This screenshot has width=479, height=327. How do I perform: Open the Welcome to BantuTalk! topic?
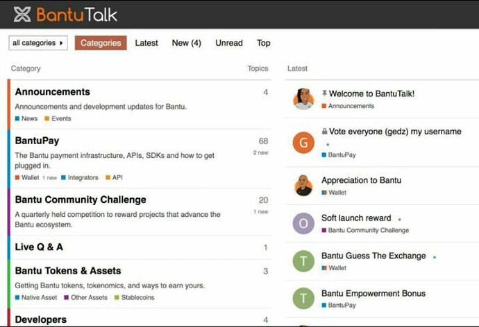coord(372,94)
